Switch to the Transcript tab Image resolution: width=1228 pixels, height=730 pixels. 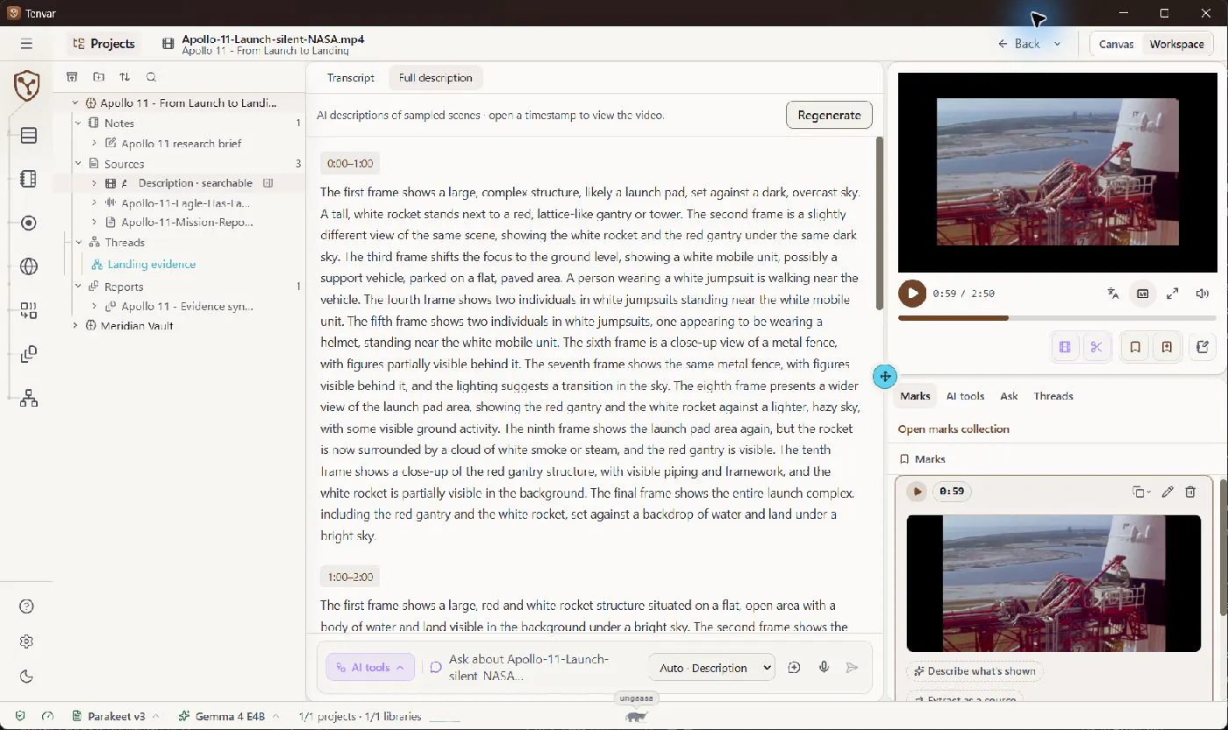pyautogui.click(x=351, y=77)
